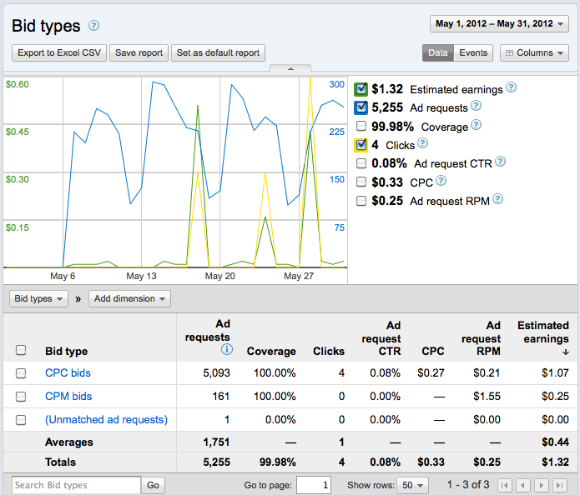Click info icon under Ad requests column
The height and width of the screenshot is (495, 580).
click(x=227, y=349)
